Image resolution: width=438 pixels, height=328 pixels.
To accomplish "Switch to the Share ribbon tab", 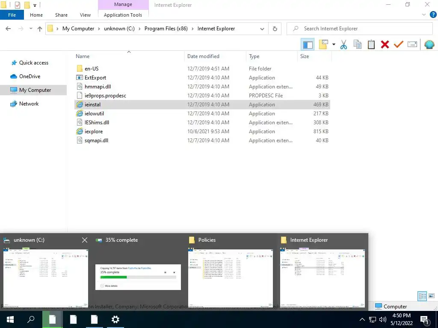I will pyautogui.click(x=61, y=15).
